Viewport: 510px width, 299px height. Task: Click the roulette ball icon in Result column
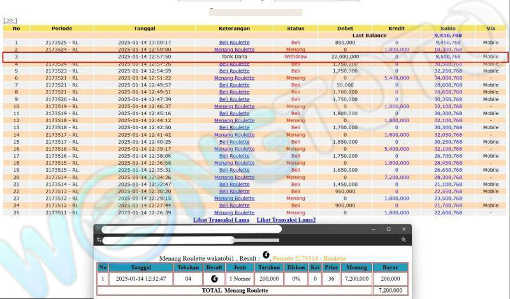(x=215, y=279)
